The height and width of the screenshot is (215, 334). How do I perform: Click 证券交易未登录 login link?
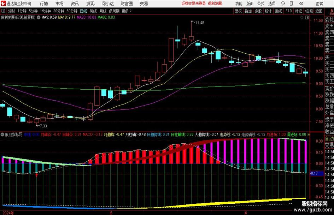click(194, 4)
